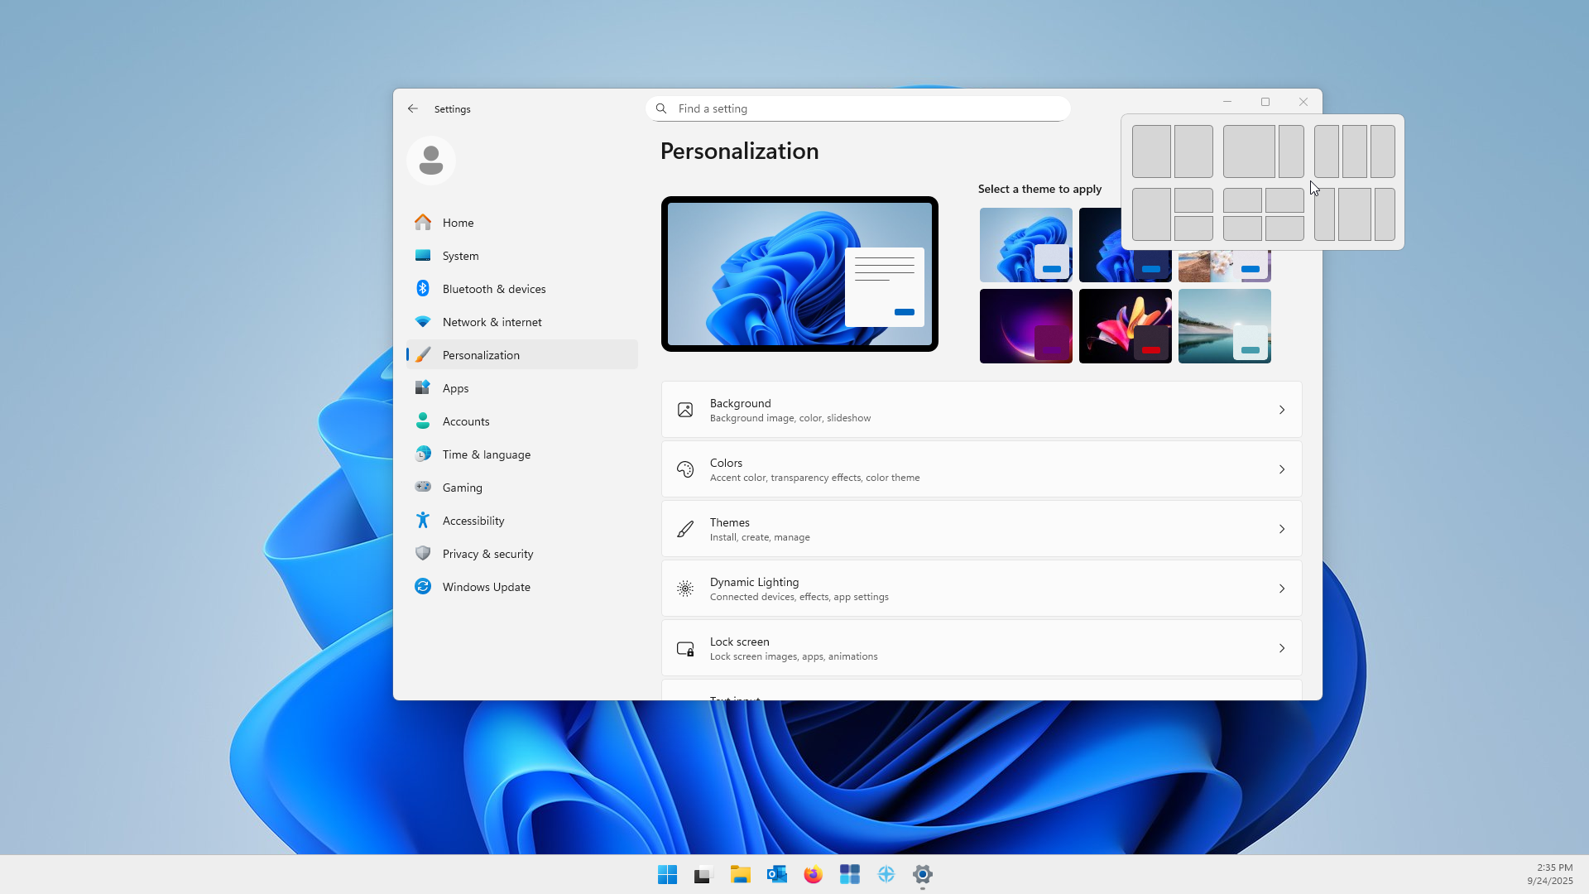Open File Explorer from taskbar
The height and width of the screenshot is (894, 1589).
740,874
